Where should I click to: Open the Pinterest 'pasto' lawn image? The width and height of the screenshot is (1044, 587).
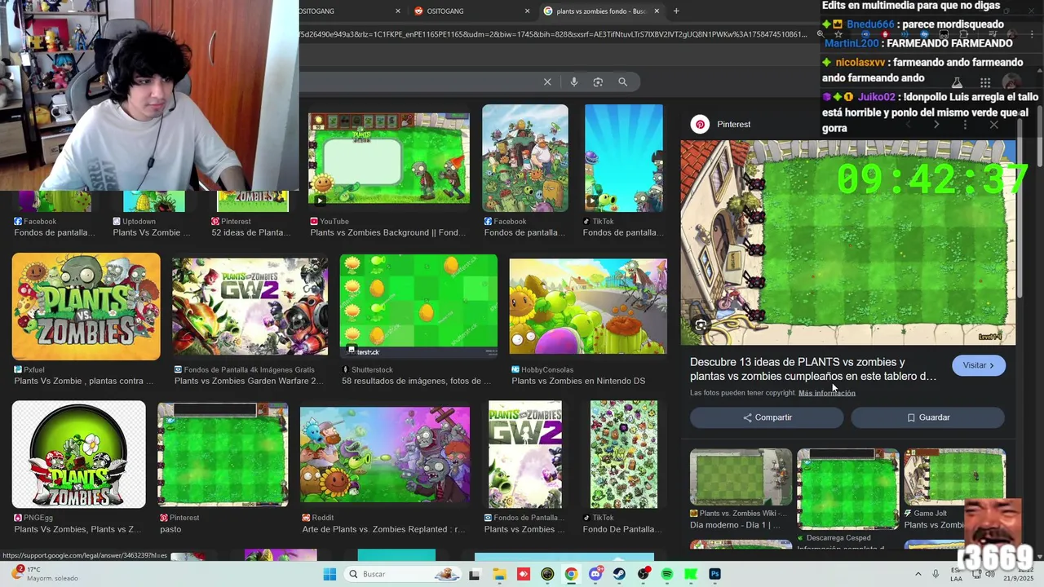pyautogui.click(x=223, y=454)
